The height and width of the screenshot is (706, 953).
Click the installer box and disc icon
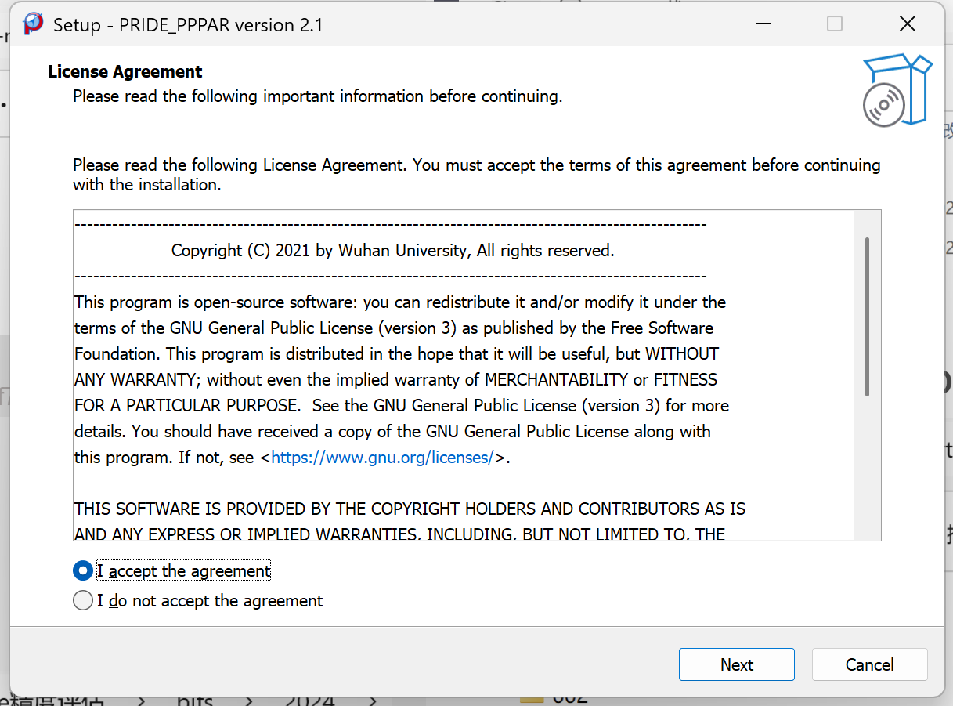tap(897, 90)
